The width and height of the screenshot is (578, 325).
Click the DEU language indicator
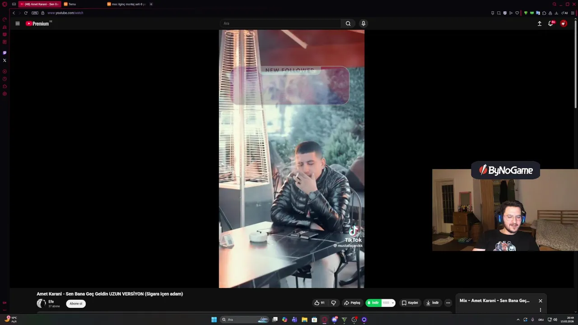pos(541,320)
